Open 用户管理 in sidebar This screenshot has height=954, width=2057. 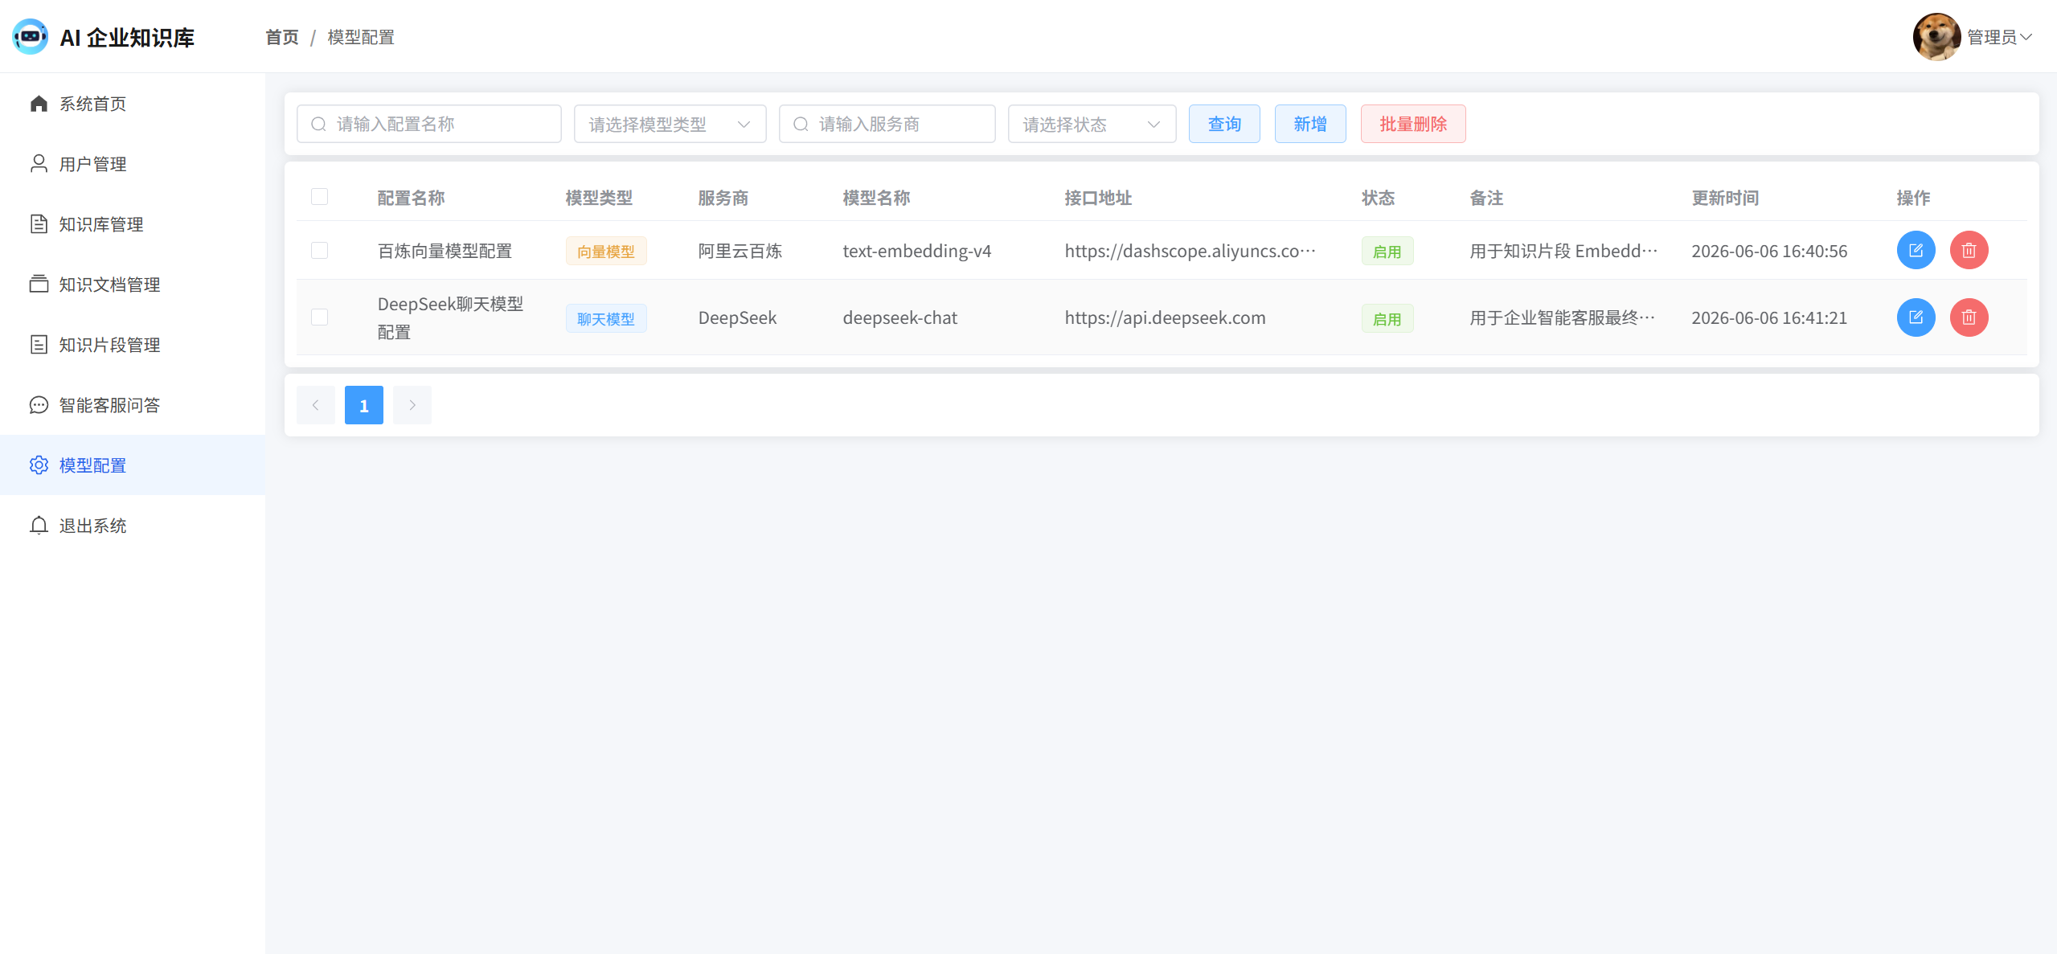pyautogui.click(x=133, y=164)
